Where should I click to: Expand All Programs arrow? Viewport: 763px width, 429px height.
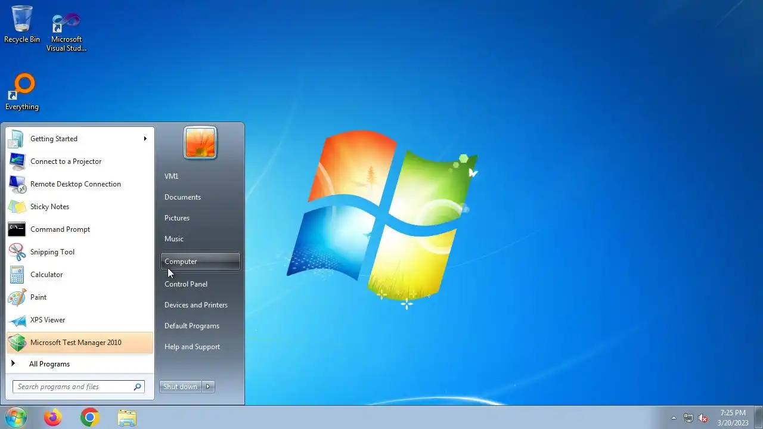13,364
